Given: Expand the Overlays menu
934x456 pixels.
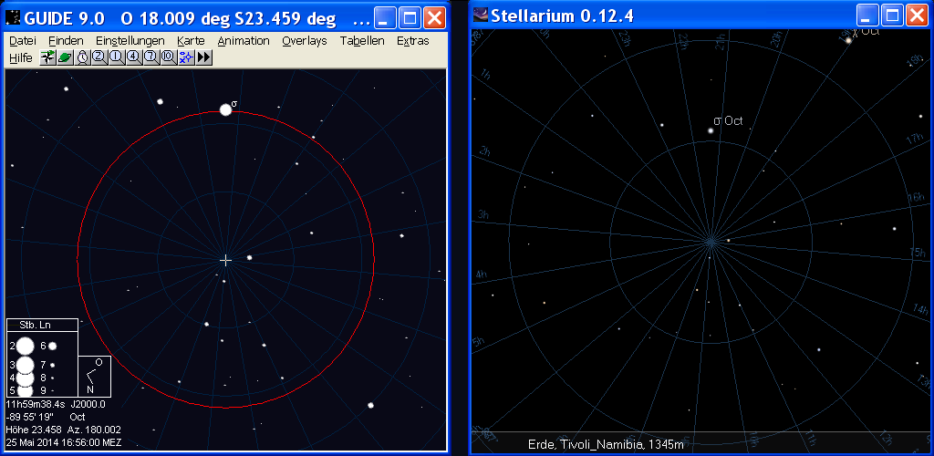Looking at the screenshot, I should 304,41.
